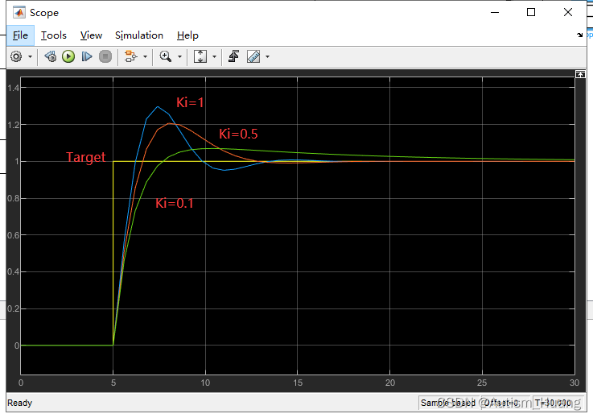Stop the simulation with the Stop button
The height and width of the screenshot is (418, 593).
point(105,57)
